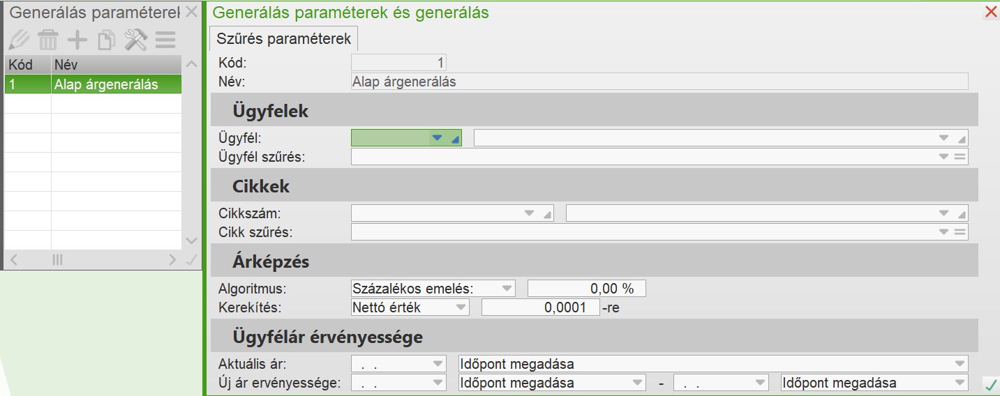Click the green checkmark confirm icon at bottom right
This screenshot has height=396, width=1000.
pos(990,384)
